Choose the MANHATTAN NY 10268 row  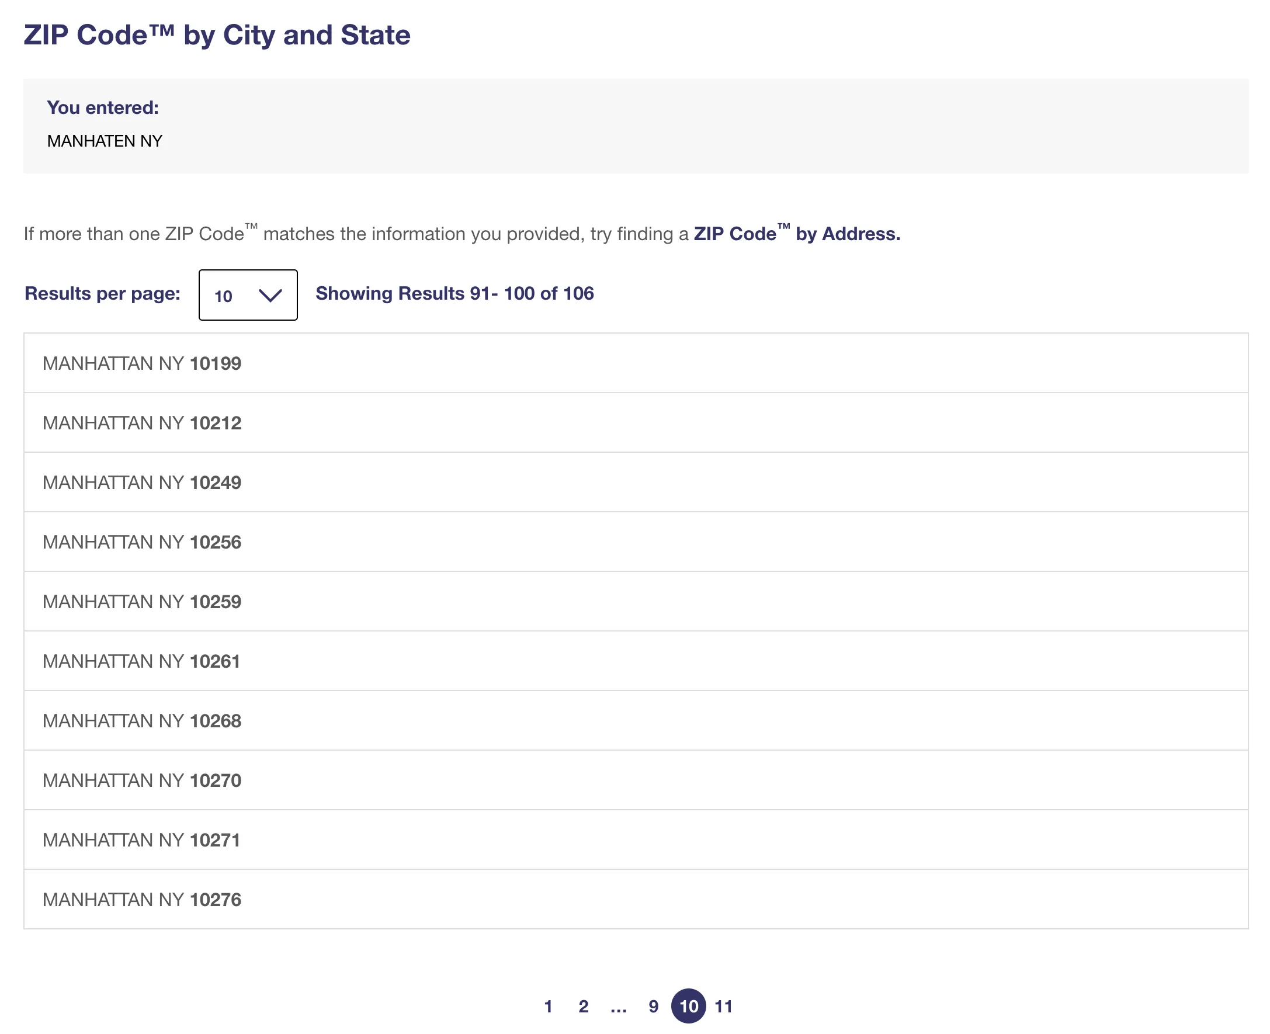(x=142, y=721)
